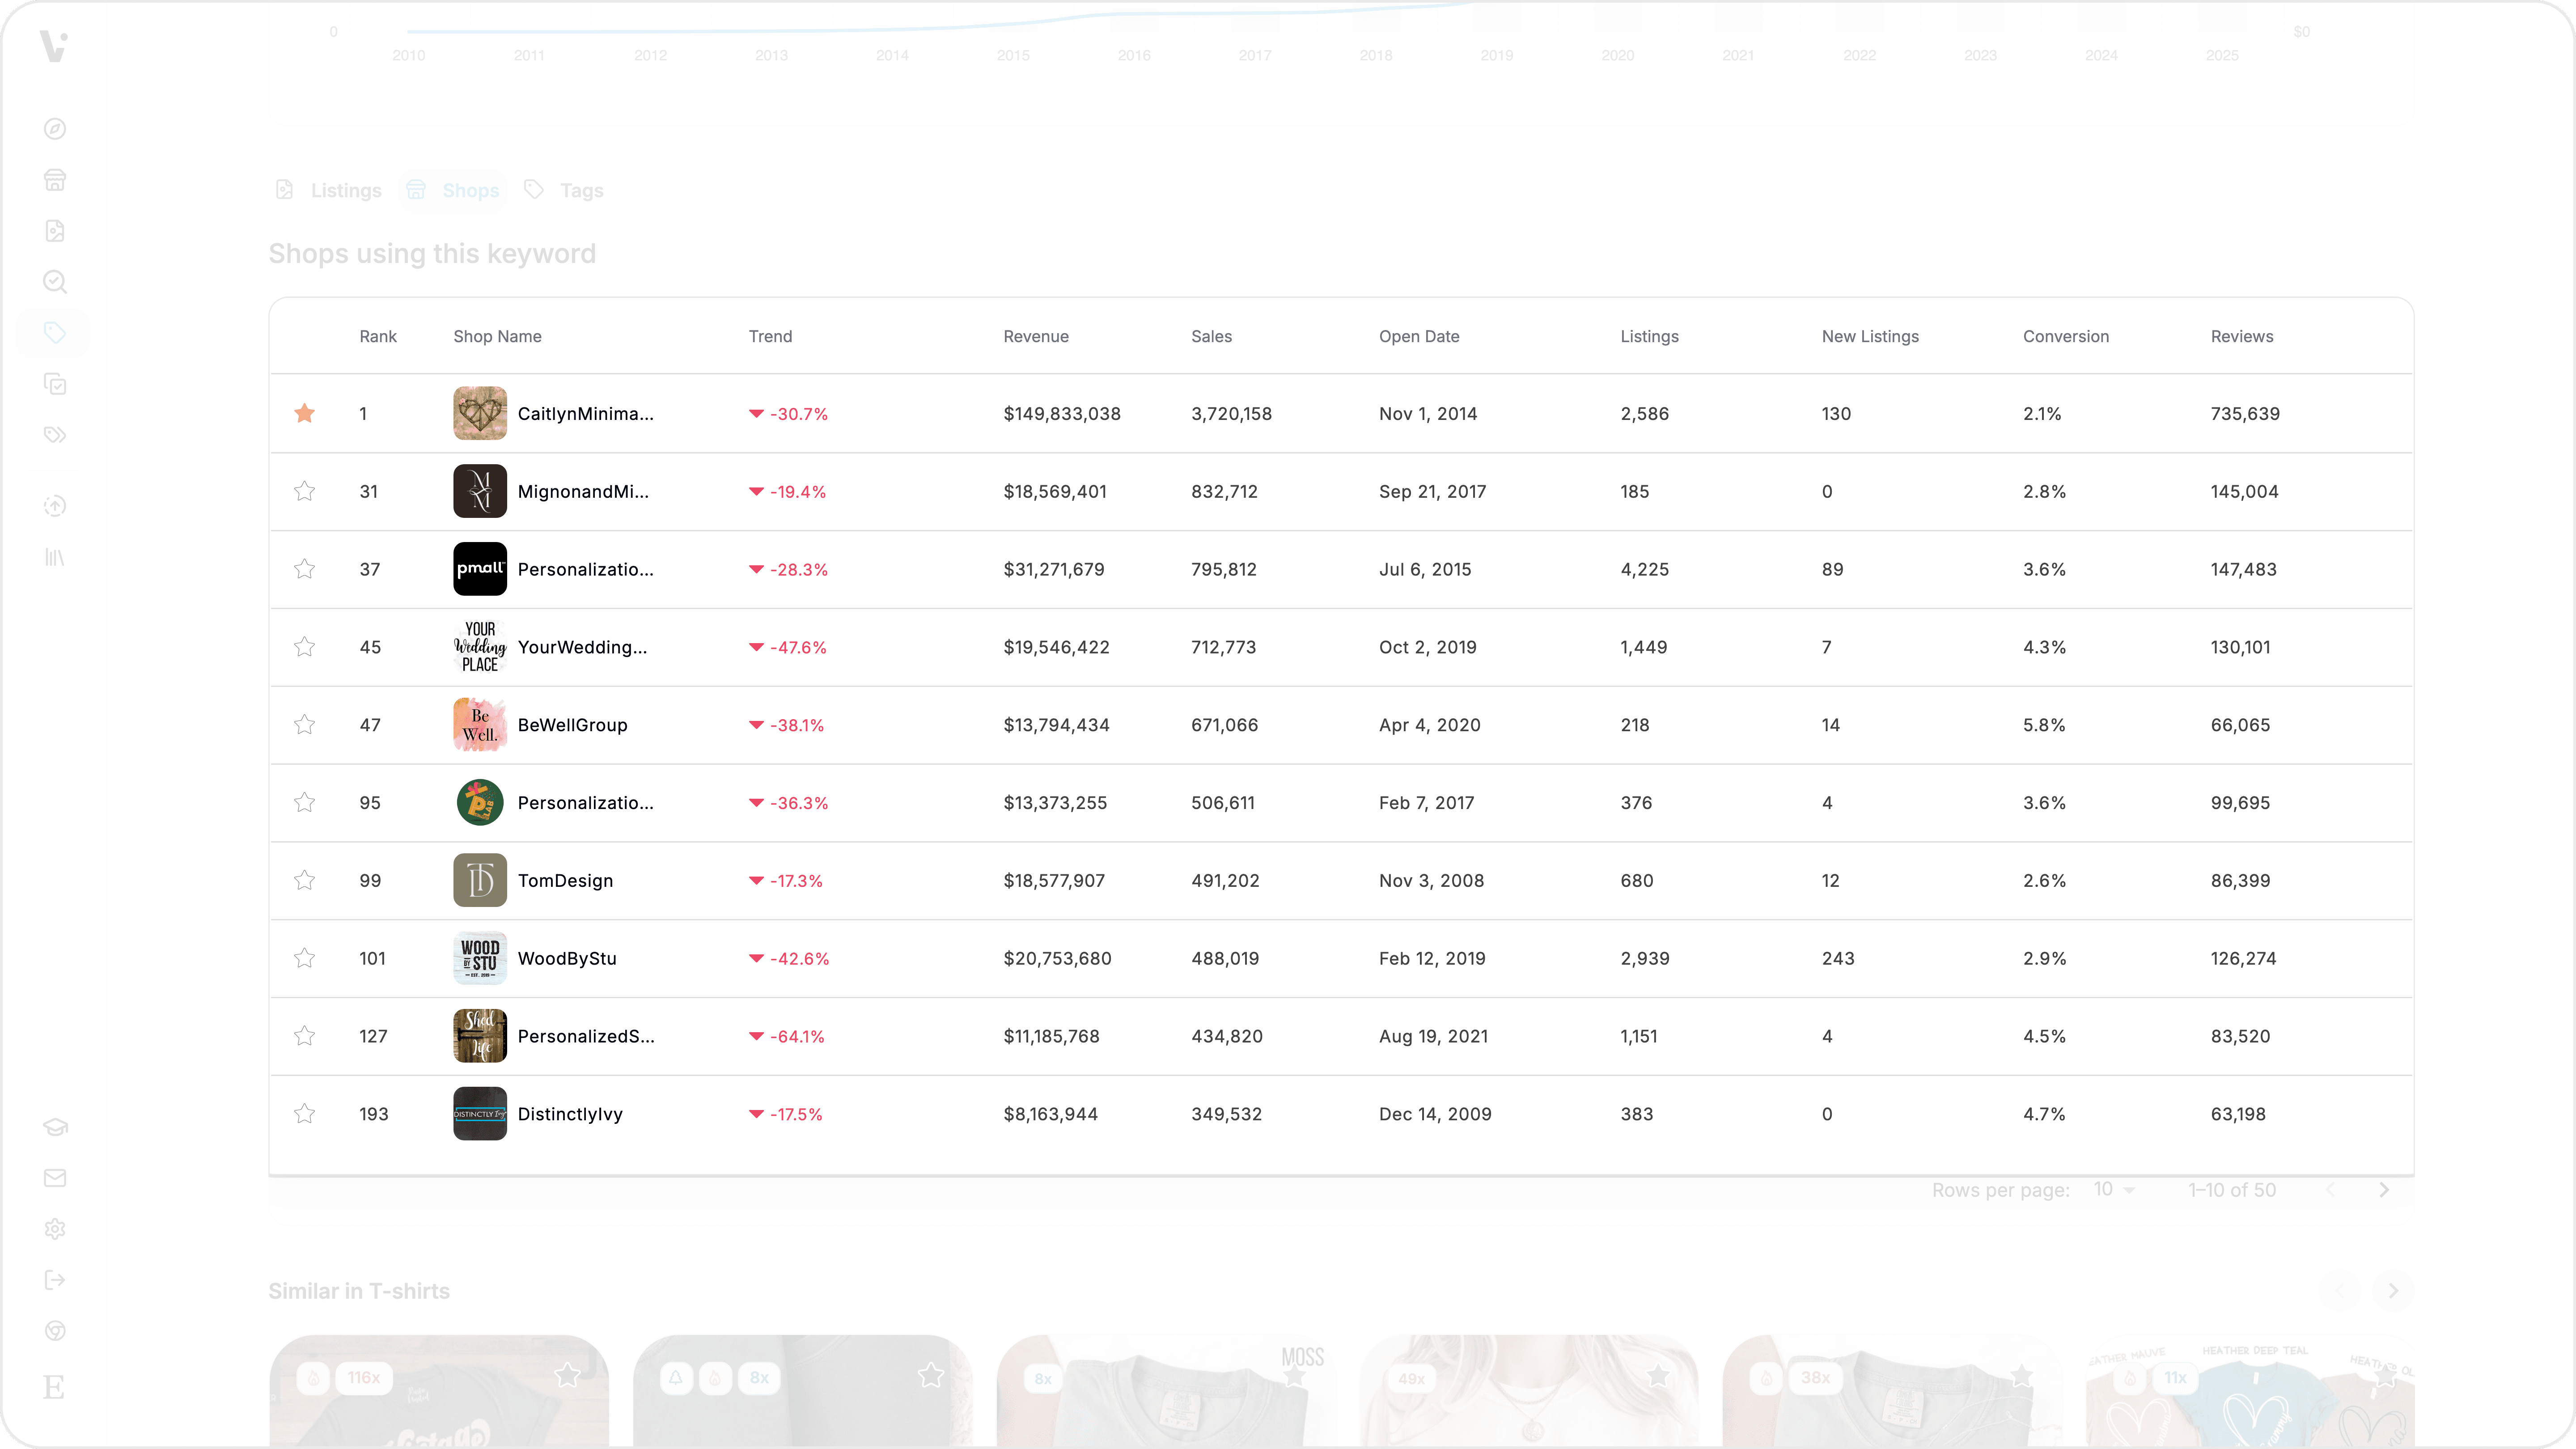Open the Academy graduation cap icon

(55, 1127)
